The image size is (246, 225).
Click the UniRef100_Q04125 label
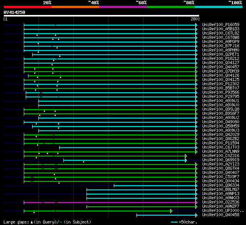pyautogui.click(x=221, y=80)
